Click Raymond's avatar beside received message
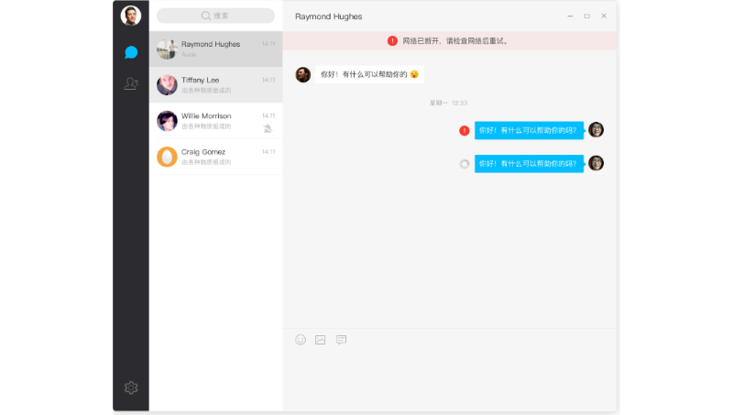The image size is (733, 415). [303, 74]
